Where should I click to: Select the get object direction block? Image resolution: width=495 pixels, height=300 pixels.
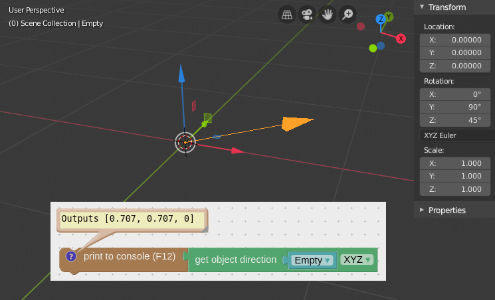coord(235,260)
